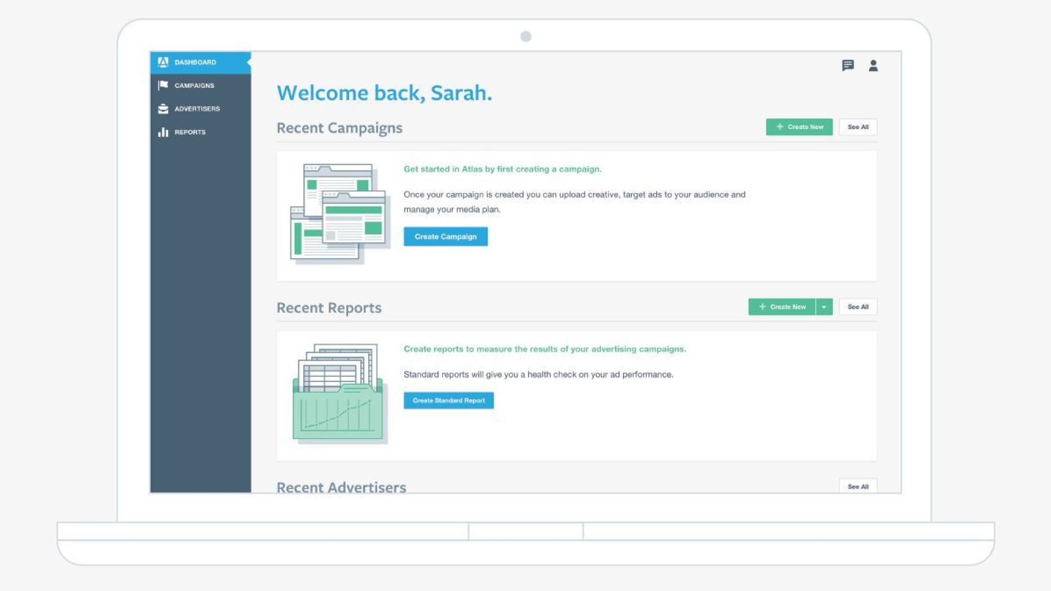This screenshot has width=1051, height=591.
Task: Click Create New under Recent Reports
Action: click(781, 306)
